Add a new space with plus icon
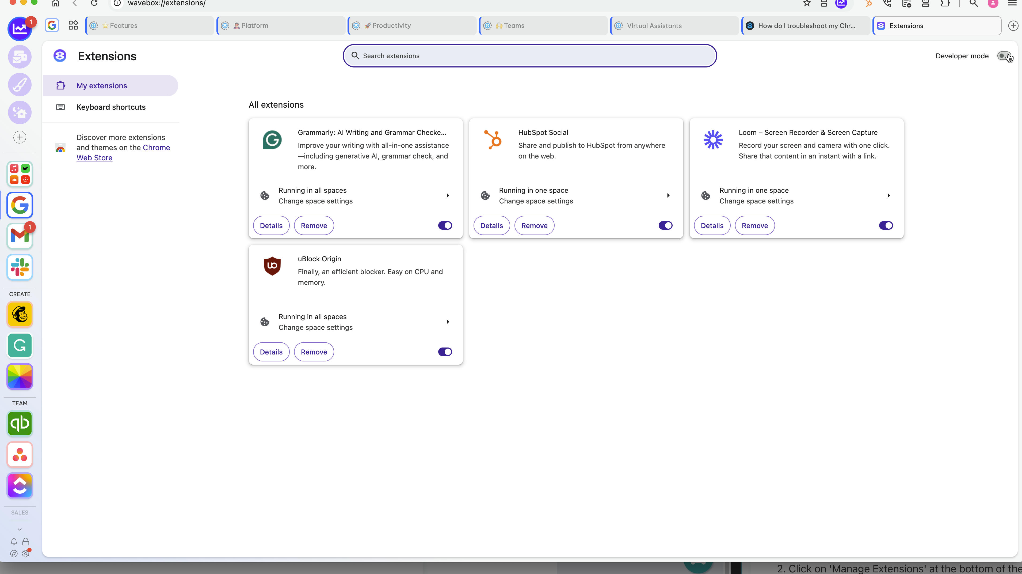The height and width of the screenshot is (574, 1022). tap(20, 137)
